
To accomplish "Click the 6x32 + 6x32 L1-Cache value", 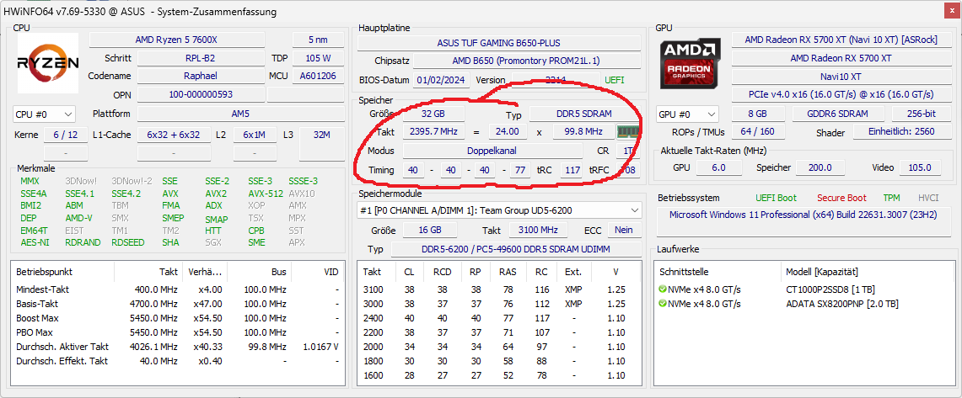I will pyautogui.click(x=174, y=135).
